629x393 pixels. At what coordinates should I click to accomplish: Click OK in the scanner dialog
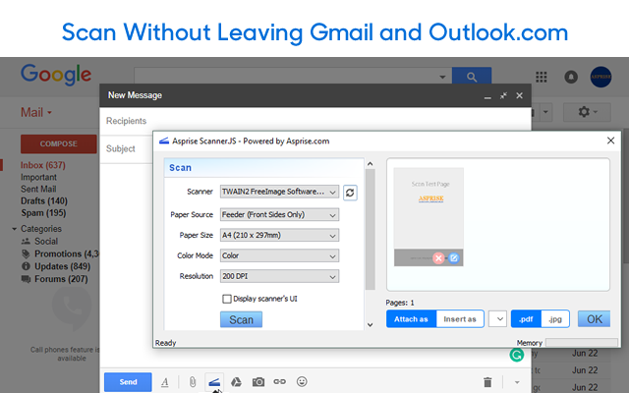coord(594,319)
